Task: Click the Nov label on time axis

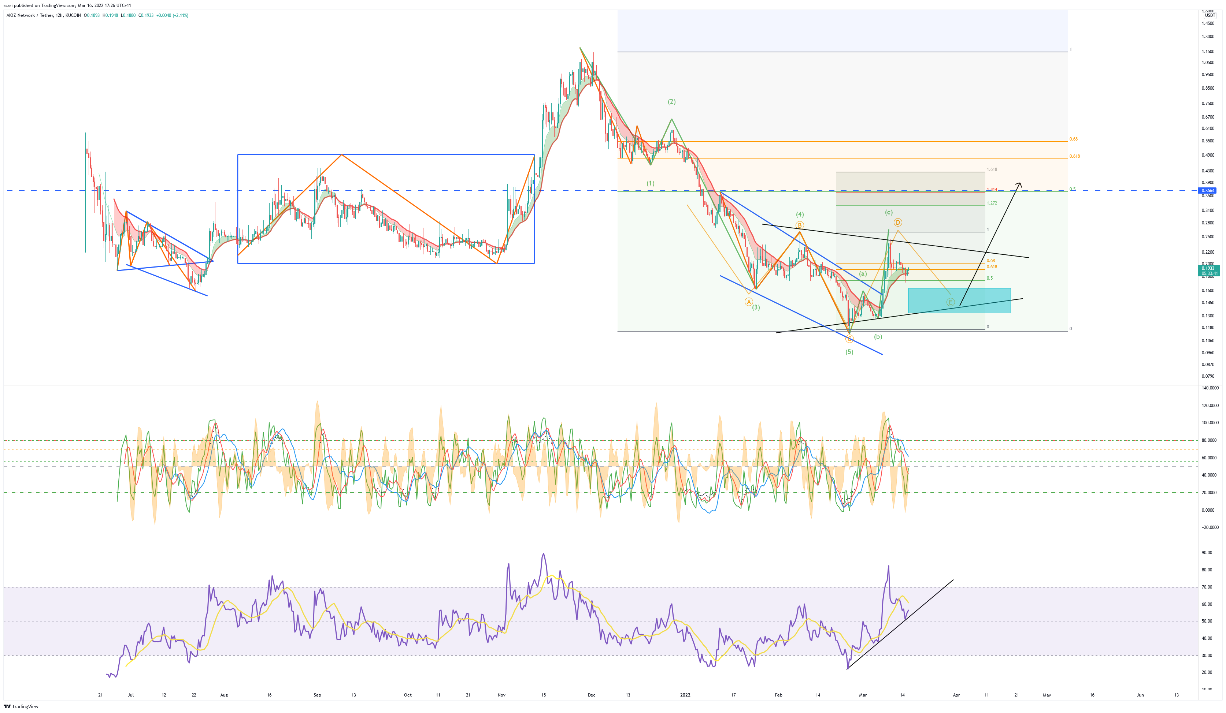Action: [501, 695]
